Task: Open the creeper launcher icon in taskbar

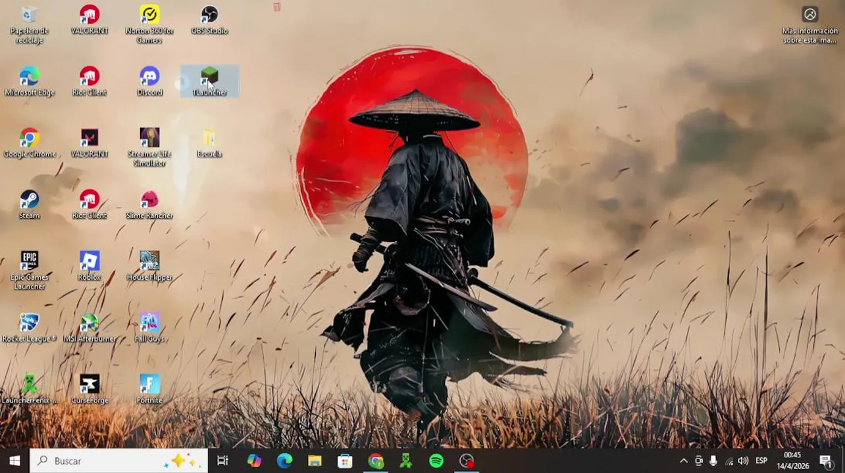Action: 406,461
